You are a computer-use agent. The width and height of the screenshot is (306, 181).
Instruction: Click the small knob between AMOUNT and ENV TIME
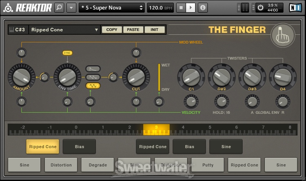(44, 77)
